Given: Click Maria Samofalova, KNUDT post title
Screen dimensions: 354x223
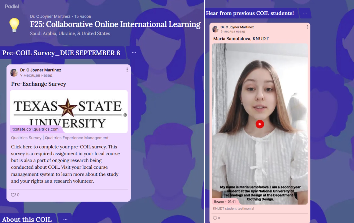Looking at the screenshot, I should click(x=241, y=39).
